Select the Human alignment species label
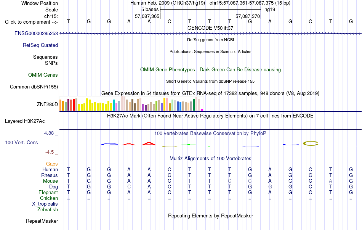 pos(50,169)
